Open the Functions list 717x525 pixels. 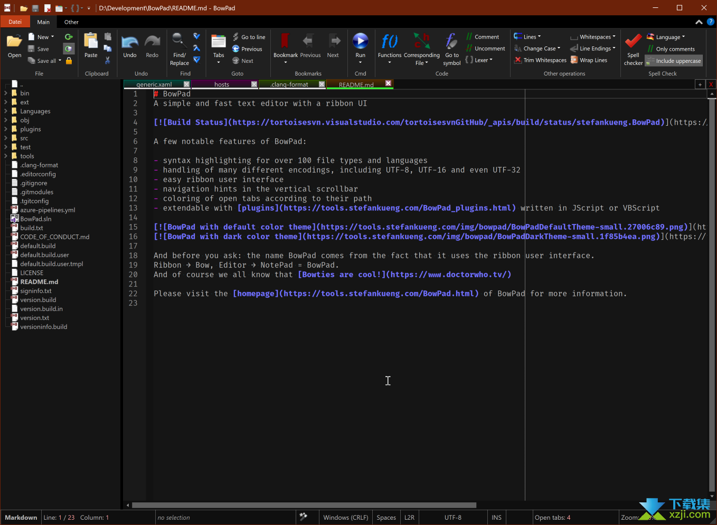pos(390,49)
